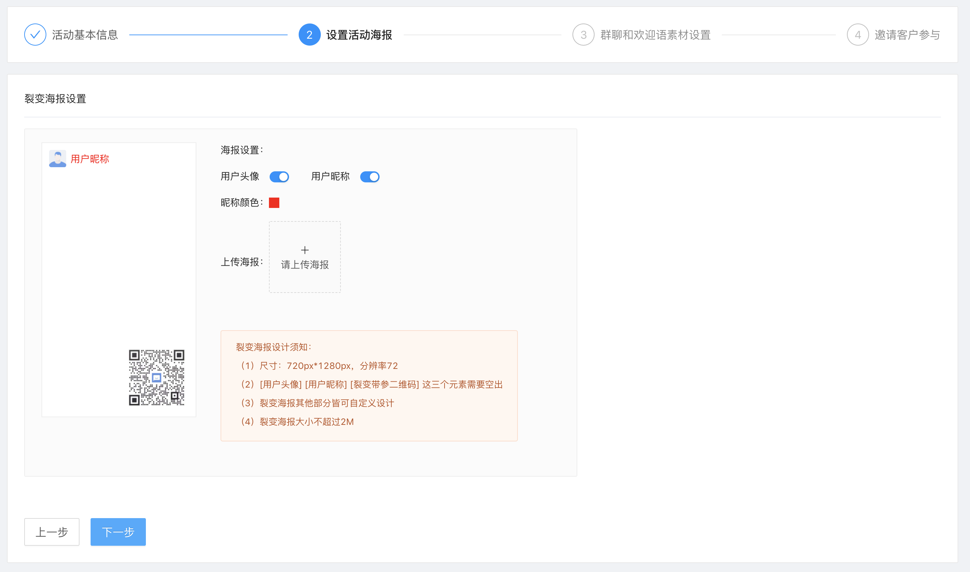Click the user avatar in poster preview
970x572 pixels.
pos(57,159)
